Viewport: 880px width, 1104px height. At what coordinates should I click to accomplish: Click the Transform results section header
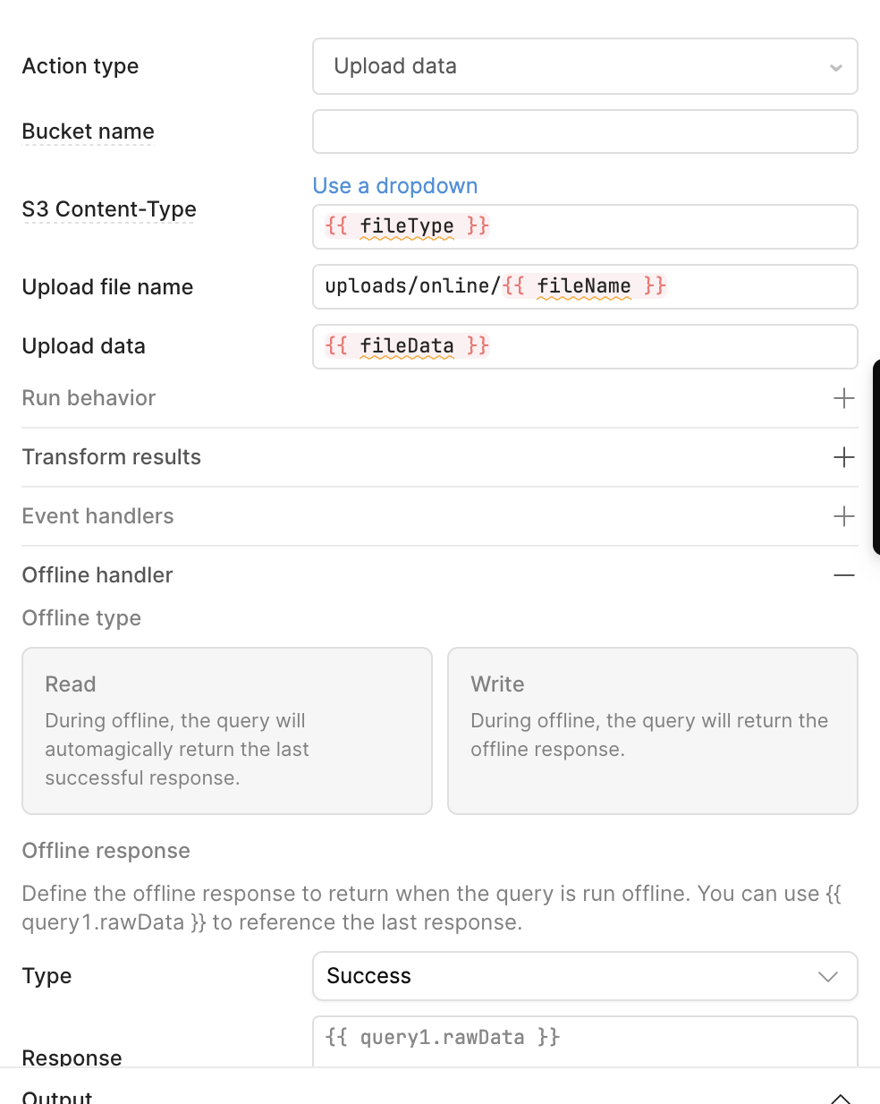tap(112, 457)
